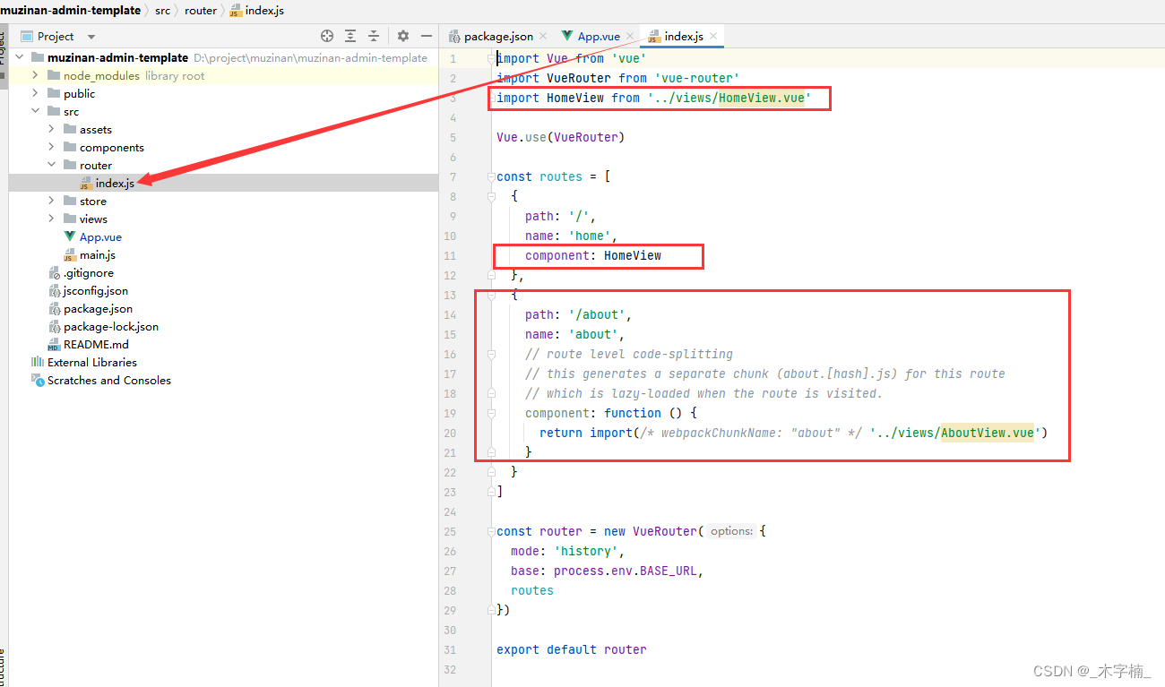Select README.md in the project tree
1165x687 pixels.
(96, 345)
